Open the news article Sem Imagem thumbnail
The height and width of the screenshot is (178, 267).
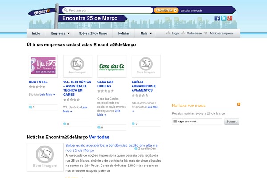[x=45, y=157]
